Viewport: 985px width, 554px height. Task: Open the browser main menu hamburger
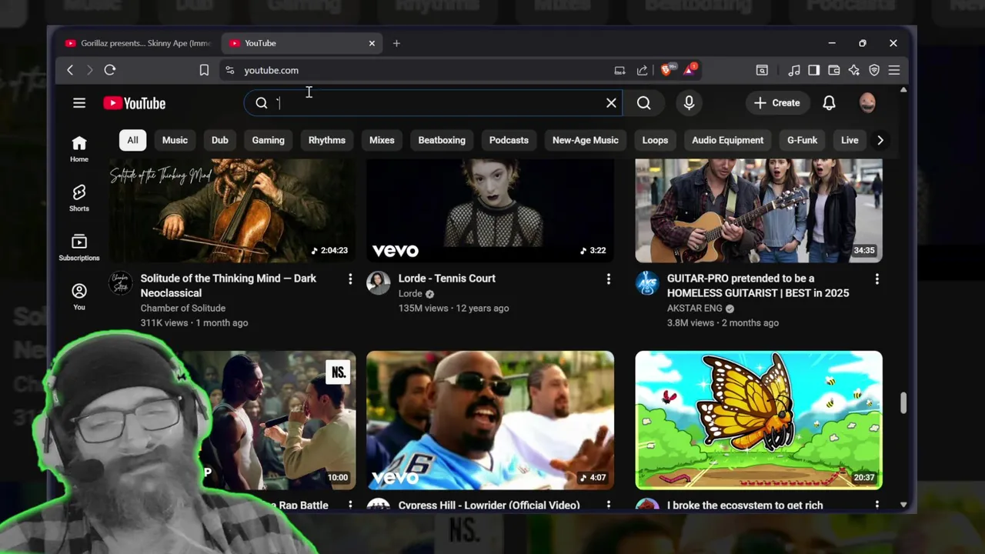click(x=894, y=70)
